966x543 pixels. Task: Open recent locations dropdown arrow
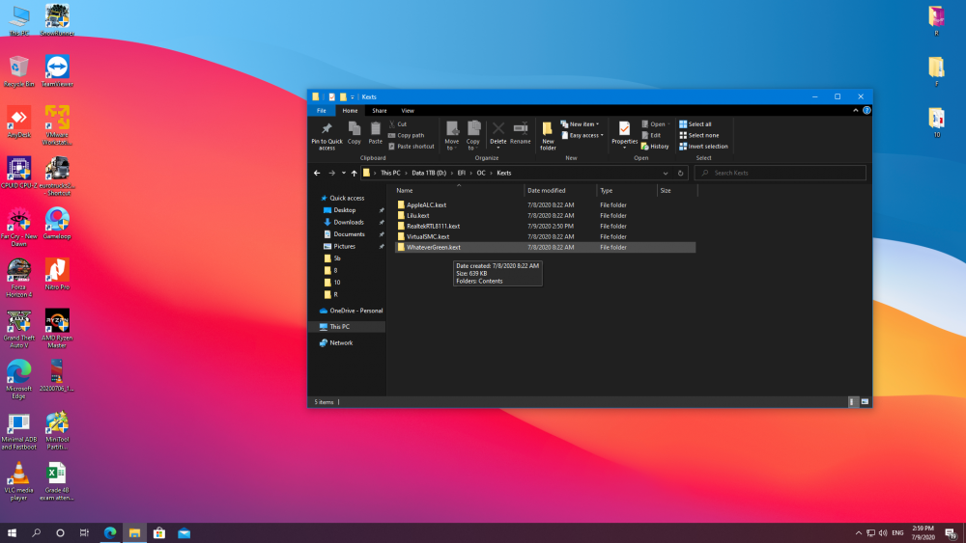[344, 174]
